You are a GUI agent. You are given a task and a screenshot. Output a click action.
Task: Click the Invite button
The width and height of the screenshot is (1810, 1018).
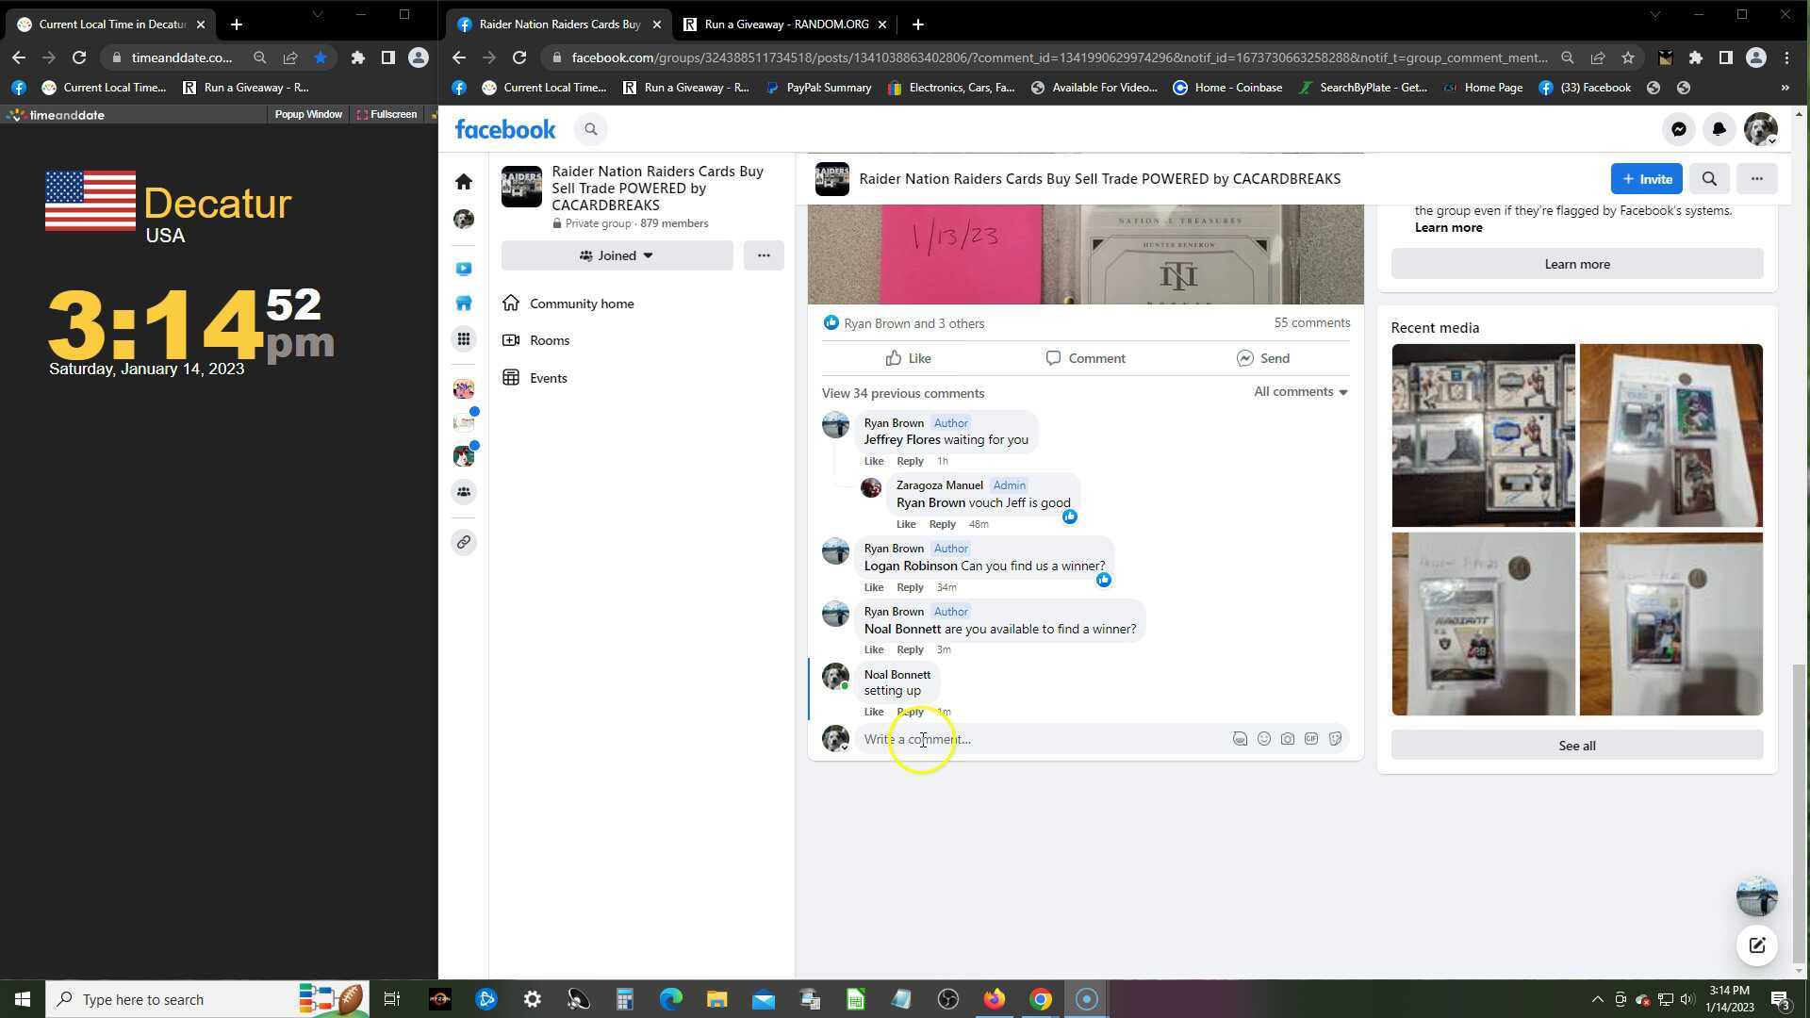click(1646, 179)
